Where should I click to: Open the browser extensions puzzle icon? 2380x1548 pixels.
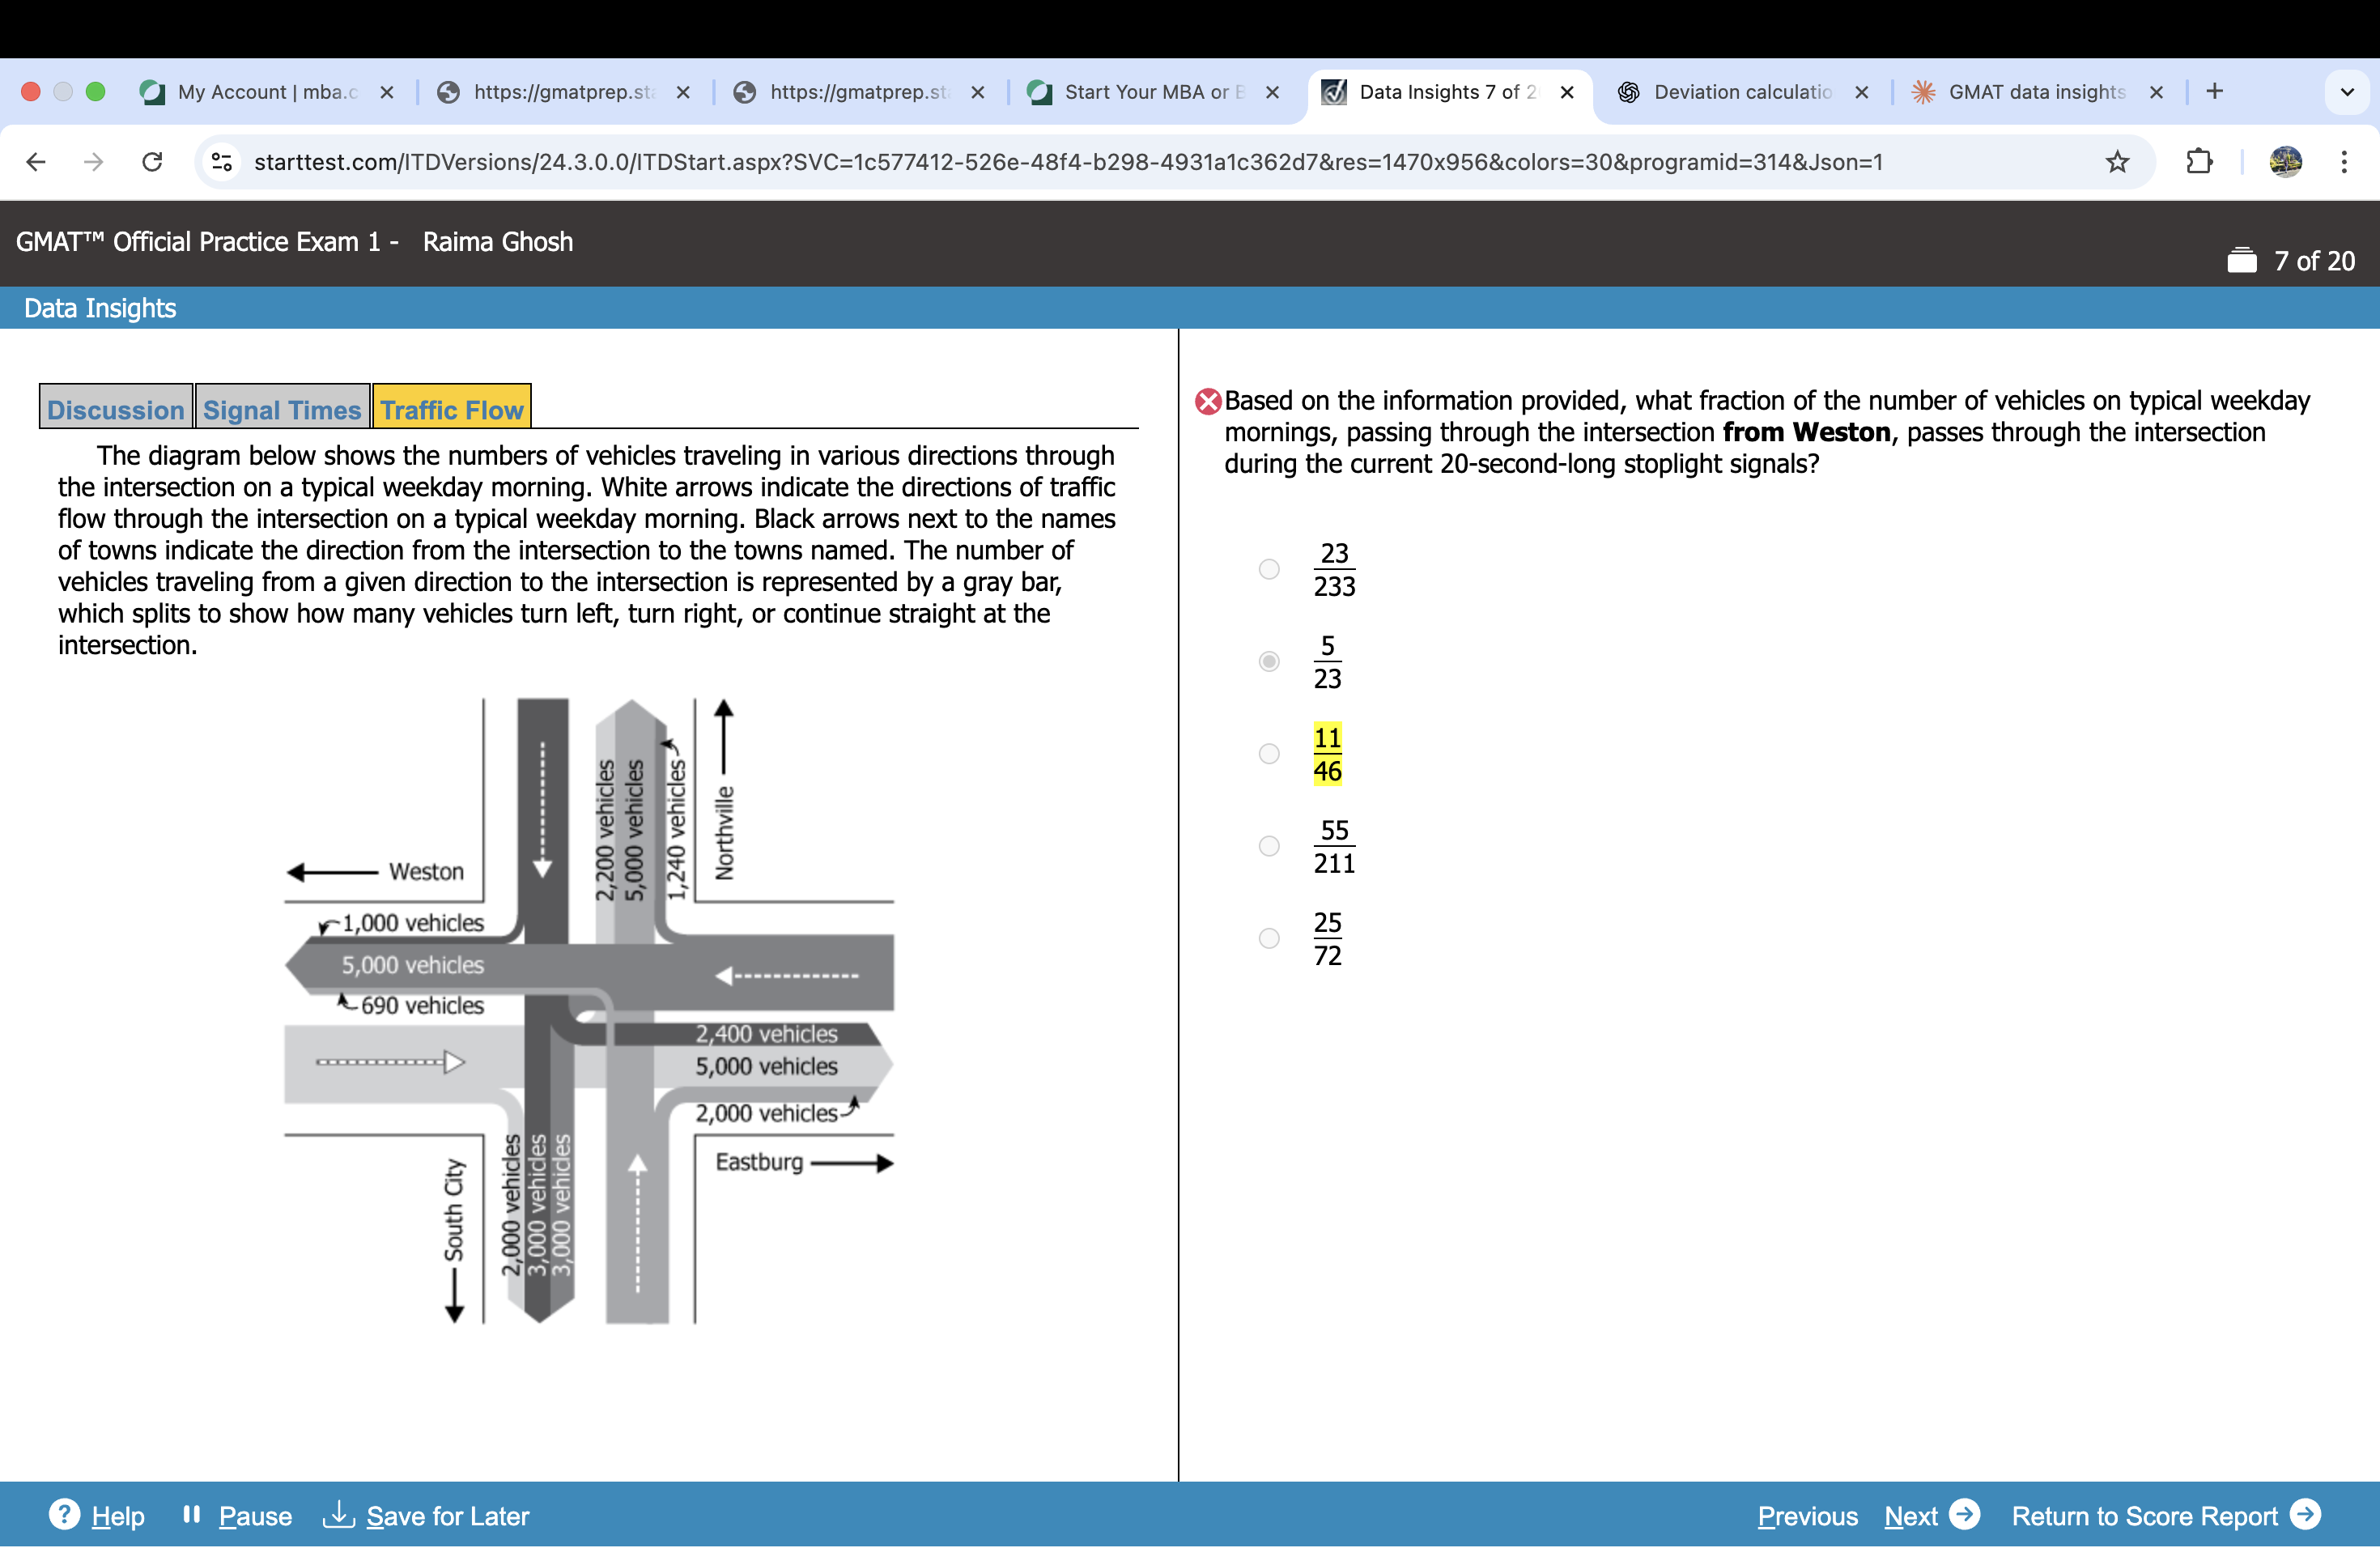click(2199, 162)
